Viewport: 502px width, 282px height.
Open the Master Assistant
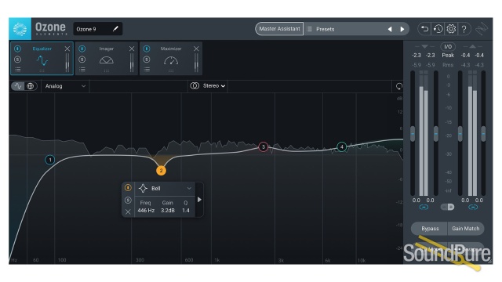tap(279, 29)
